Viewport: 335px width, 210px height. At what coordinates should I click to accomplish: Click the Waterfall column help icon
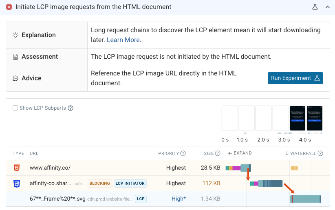[320, 153]
